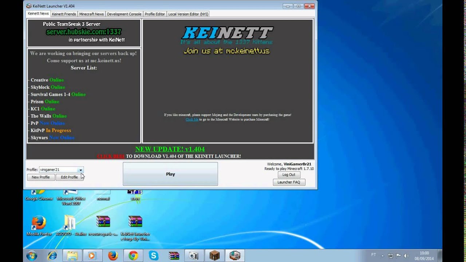The width and height of the screenshot is (466, 262).
Task: Click the Log Out button
Action: pos(289,175)
